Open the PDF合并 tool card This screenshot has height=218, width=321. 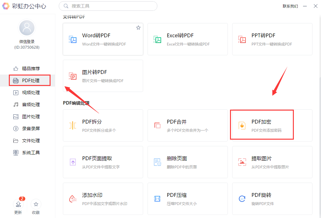click(x=188, y=125)
